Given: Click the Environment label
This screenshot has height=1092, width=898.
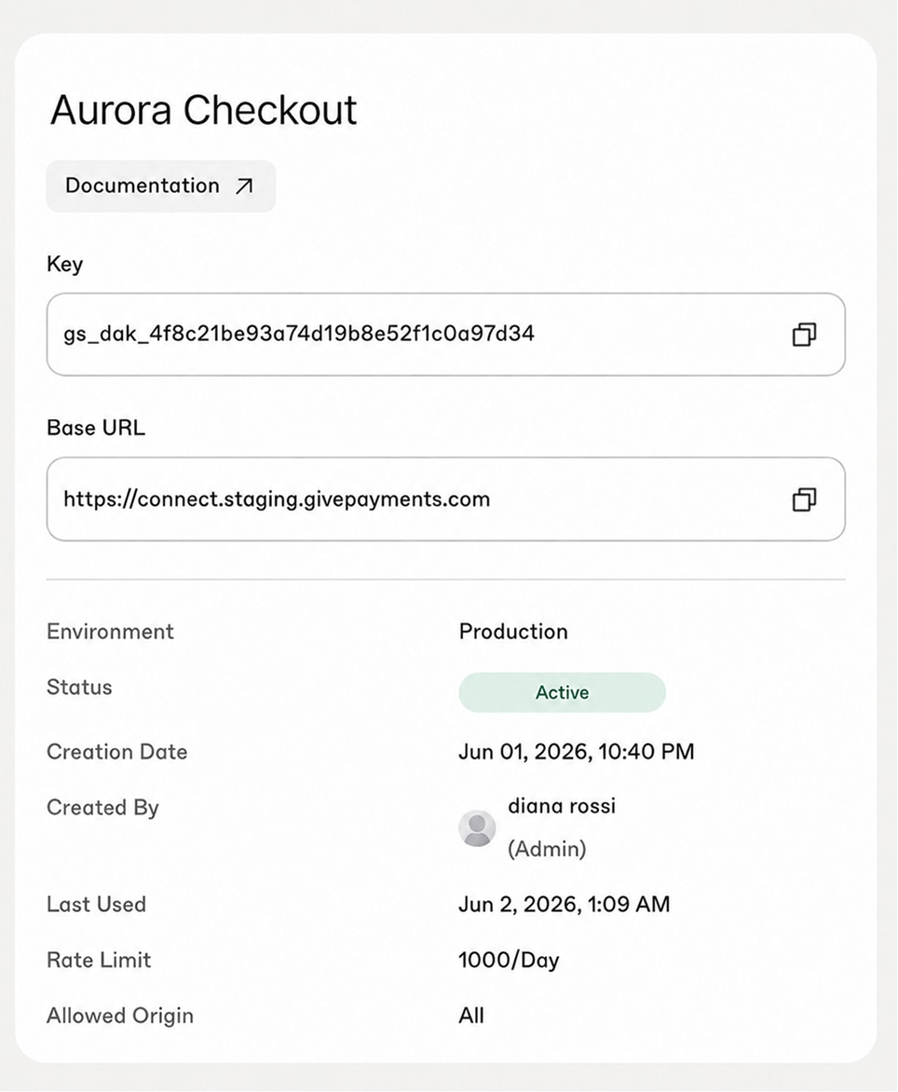Looking at the screenshot, I should (x=110, y=632).
